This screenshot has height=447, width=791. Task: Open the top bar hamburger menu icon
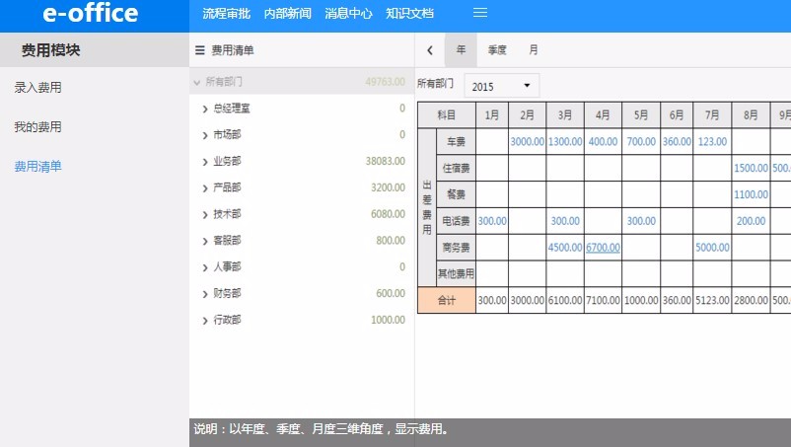(x=479, y=13)
